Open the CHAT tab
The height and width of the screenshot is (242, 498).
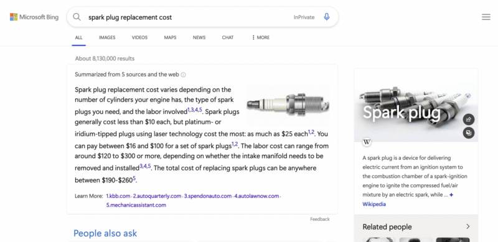228,37
